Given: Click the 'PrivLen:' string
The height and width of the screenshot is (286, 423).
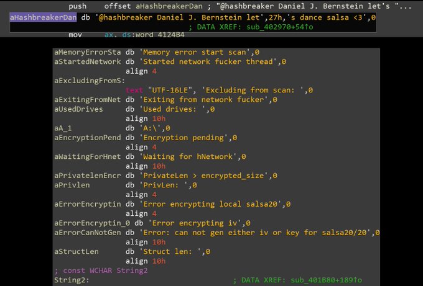Looking at the screenshot, I should (164, 185).
